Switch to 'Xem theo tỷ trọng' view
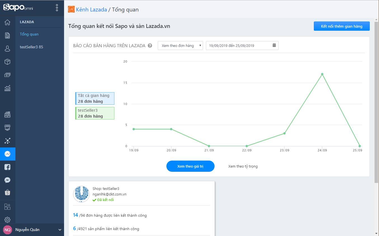Image resolution: width=379 pixels, height=236 pixels. coord(243,166)
